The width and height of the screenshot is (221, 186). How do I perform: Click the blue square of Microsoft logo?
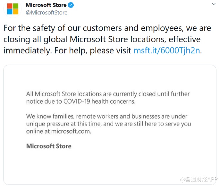10,12
